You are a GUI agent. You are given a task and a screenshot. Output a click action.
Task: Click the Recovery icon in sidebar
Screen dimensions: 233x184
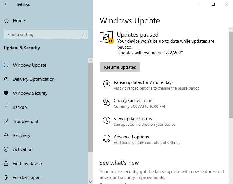pos(6,135)
